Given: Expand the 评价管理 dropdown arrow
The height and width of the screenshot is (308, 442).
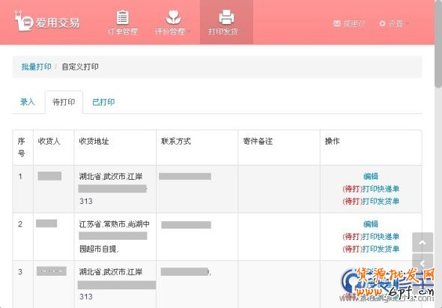Looking at the screenshot, I should coord(188,31).
